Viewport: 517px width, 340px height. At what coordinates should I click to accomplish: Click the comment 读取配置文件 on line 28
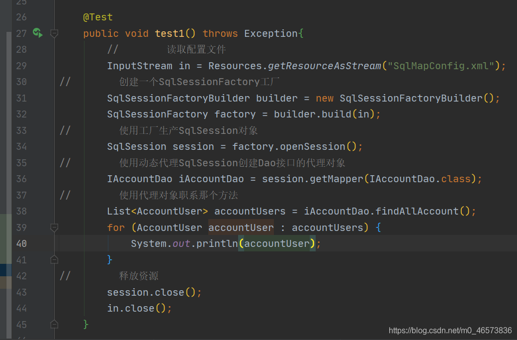point(196,49)
